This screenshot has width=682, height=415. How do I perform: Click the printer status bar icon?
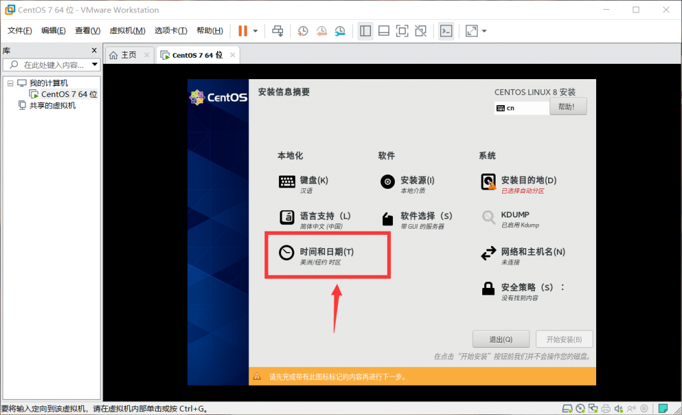coord(606,408)
